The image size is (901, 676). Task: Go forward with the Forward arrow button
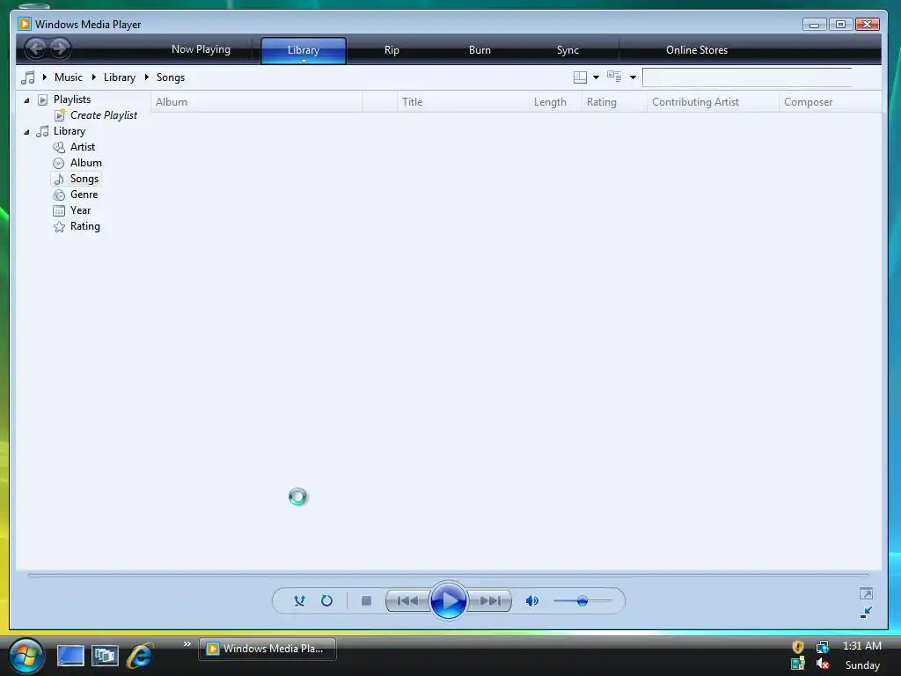pyautogui.click(x=60, y=48)
